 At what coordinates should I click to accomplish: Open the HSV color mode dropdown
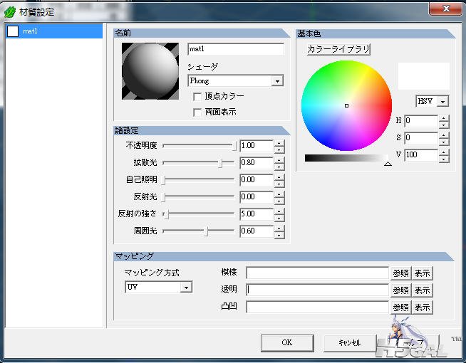click(x=443, y=102)
